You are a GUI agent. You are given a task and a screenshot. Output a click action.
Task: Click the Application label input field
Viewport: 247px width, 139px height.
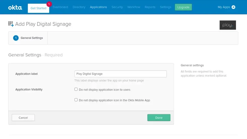[x=120, y=74]
